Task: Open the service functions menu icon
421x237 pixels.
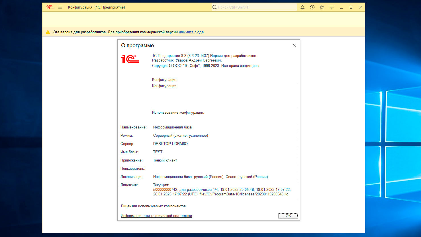Action: click(332, 7)
